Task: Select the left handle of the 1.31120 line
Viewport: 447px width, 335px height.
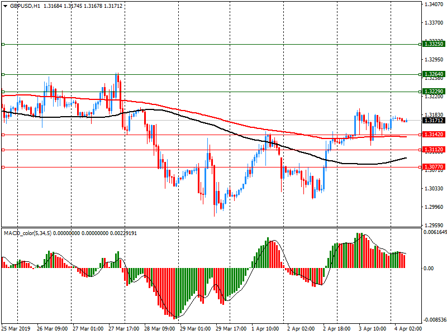Action: [3, 150]
